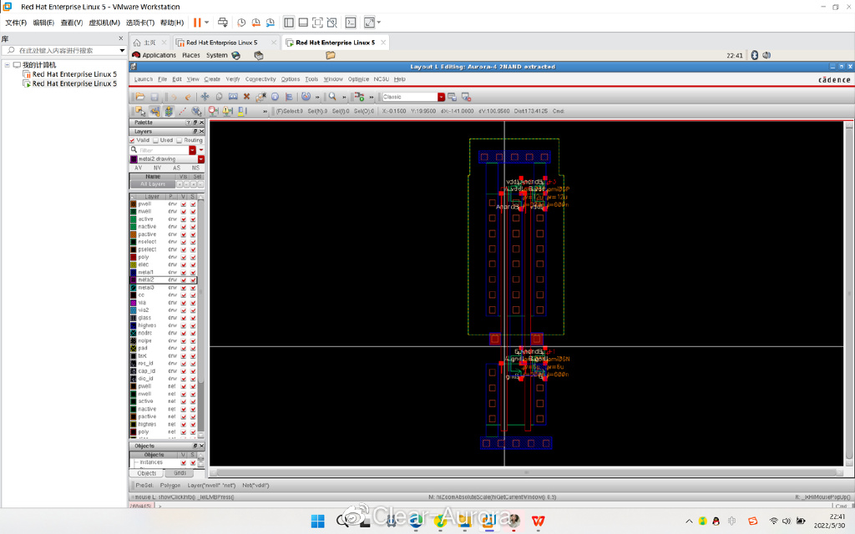
Task: Expand the metal2 drawing layer dropdown
Action: (200, 159)
